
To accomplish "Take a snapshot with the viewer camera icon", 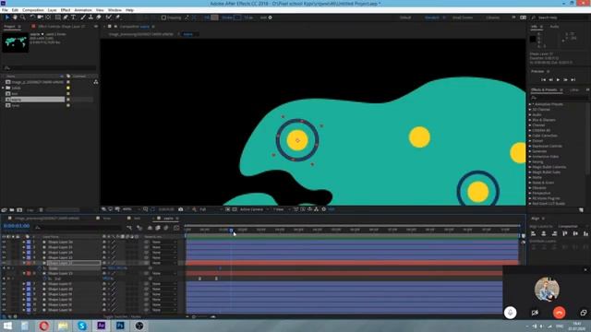I will 181,209.
